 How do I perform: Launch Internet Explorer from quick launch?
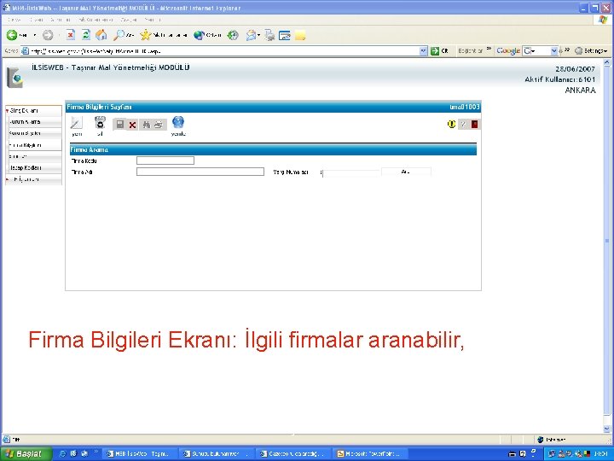tap(62, 453)
